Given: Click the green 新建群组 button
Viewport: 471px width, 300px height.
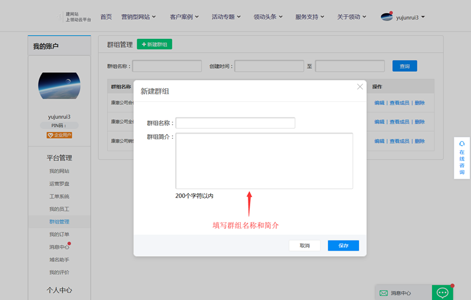Looking at the screenshot, I should [154, 45].
